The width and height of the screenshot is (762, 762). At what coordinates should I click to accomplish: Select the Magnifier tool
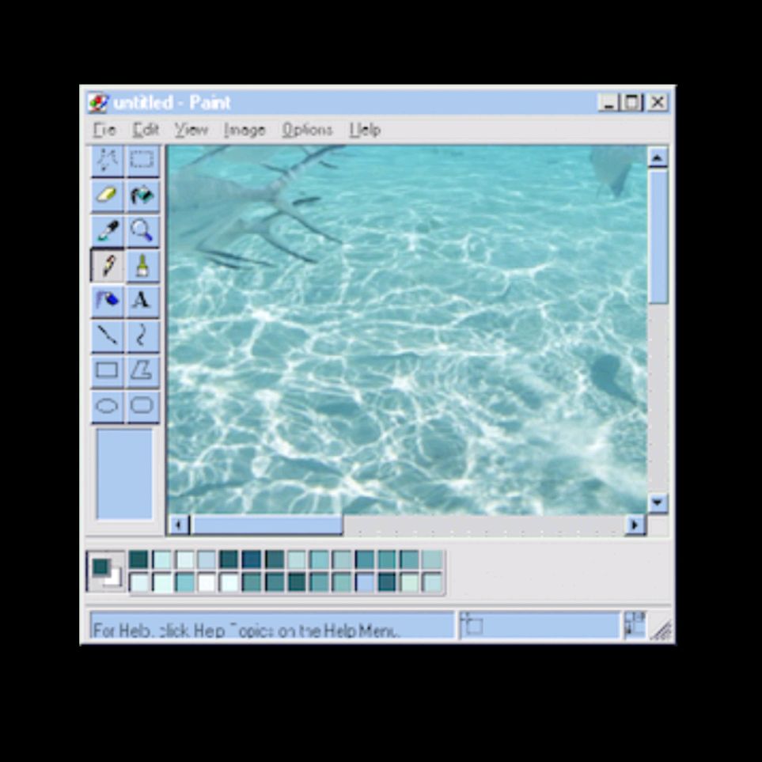coord(142,230)
